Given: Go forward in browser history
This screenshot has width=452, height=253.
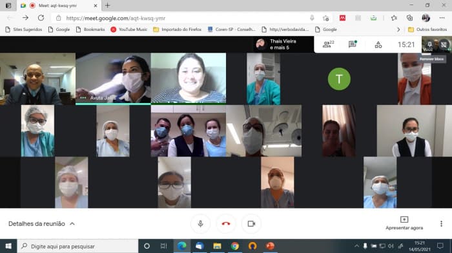Looking at the screenshot, I should 25,18.
